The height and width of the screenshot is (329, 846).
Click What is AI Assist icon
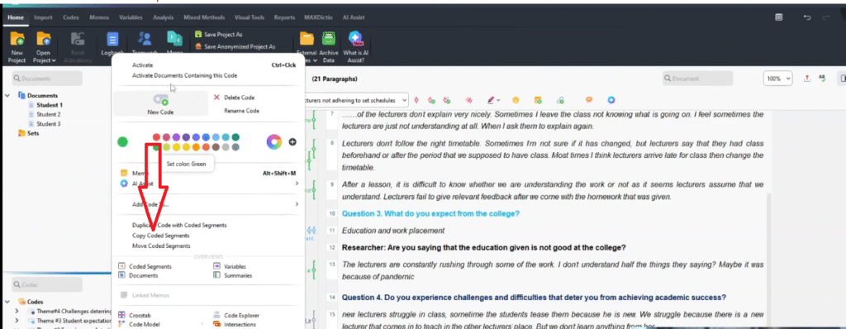pyautogui.click(x=355, y=47)
